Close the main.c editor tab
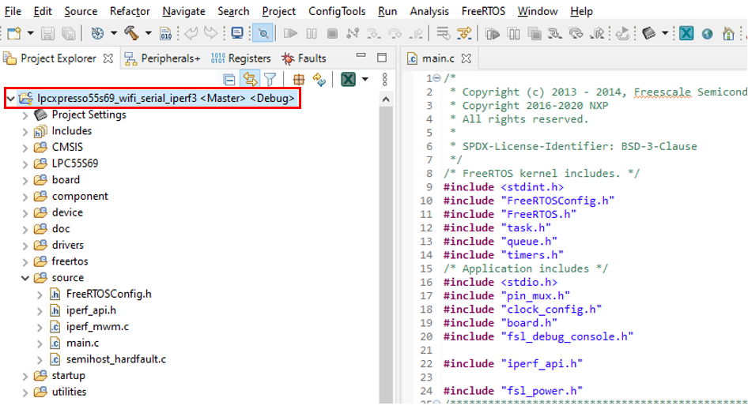The image size is (748, 413). point(466,58)
